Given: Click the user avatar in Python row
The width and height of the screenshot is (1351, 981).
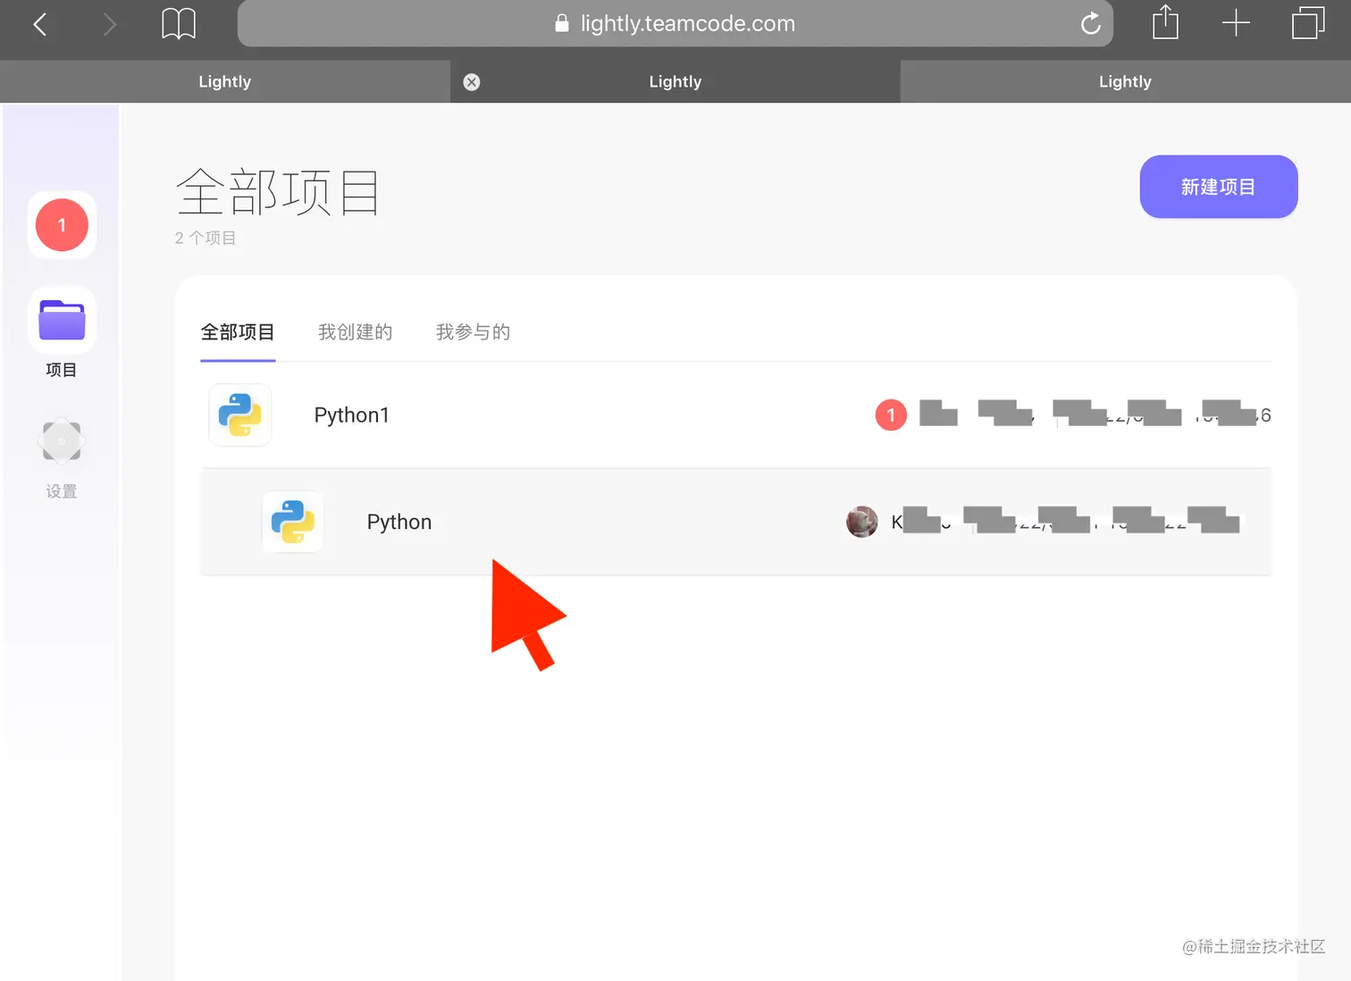Looking at the screenshot, I should 861,522.
